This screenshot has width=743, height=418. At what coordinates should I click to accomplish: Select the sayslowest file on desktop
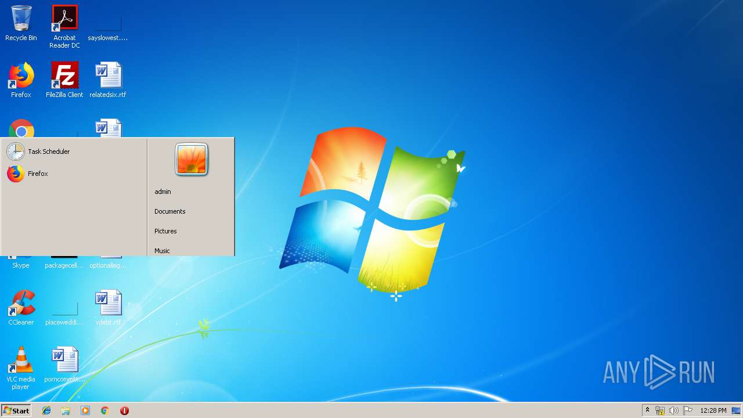click(x=108, y=23)
